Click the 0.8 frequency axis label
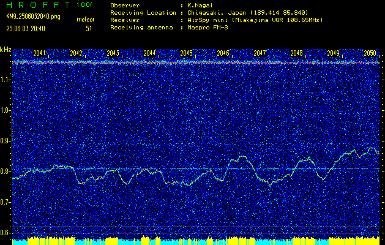Image resolution: width=385 pixels, height=245 pixels. (x=6, y=171)
